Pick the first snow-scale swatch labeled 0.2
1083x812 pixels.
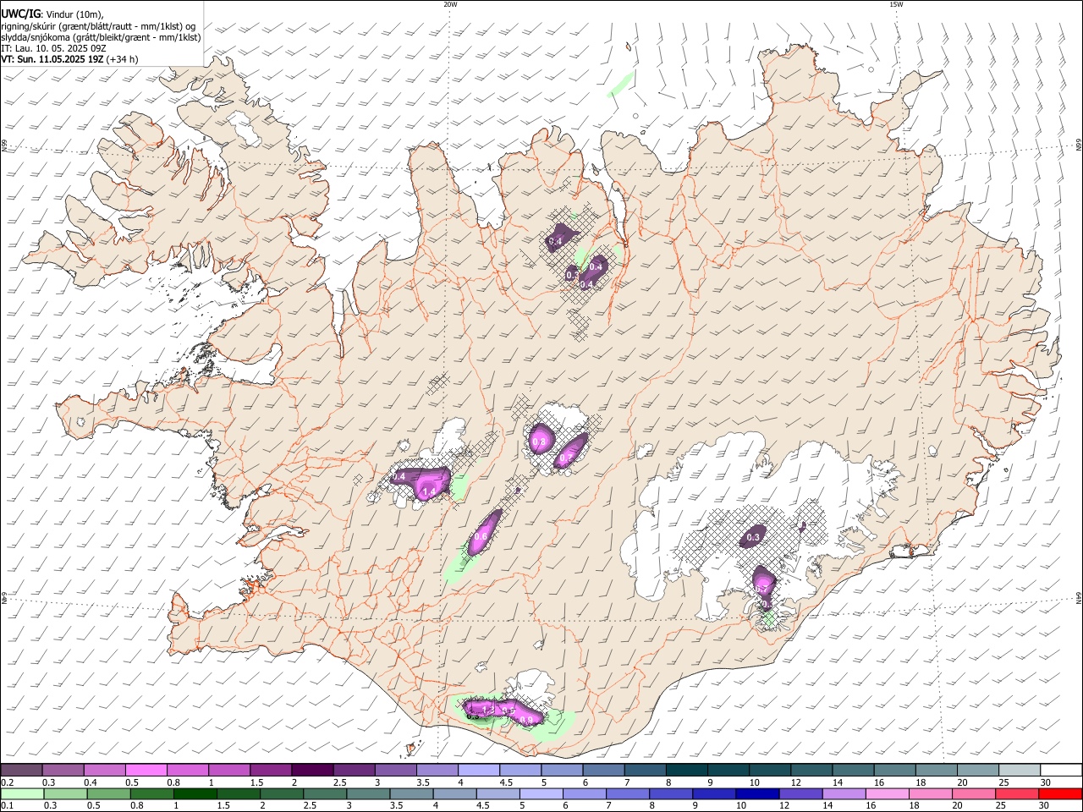[22, 770]
